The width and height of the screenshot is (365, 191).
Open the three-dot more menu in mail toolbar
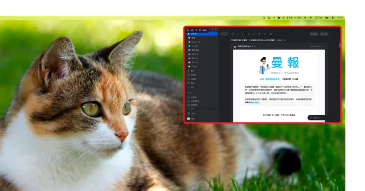(x=276, y=34)
